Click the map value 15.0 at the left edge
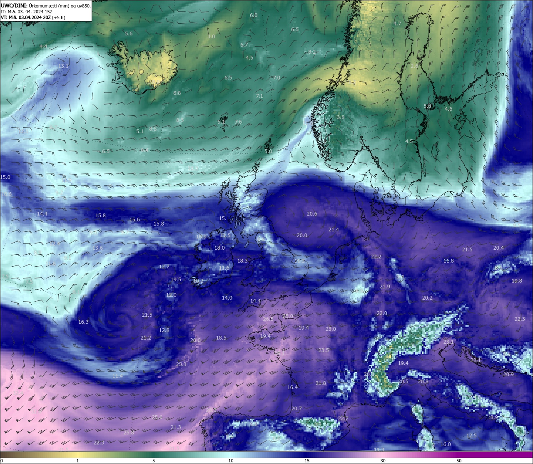 coord(5,177)
